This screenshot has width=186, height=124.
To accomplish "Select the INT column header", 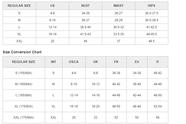I will click(53, 62).
